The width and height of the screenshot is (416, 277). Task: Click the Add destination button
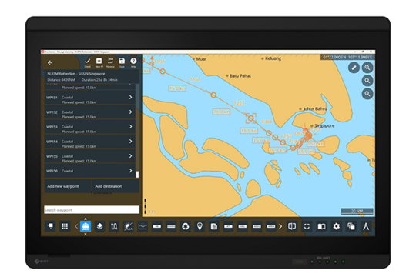click(116, 186)
